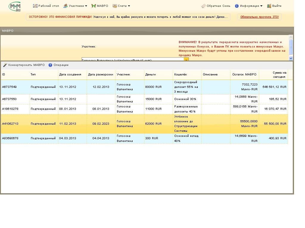The image size is (305, 228).
Task: Click the 09.02.2023 unfreeze date cell
Action: [x=101, y=124]
